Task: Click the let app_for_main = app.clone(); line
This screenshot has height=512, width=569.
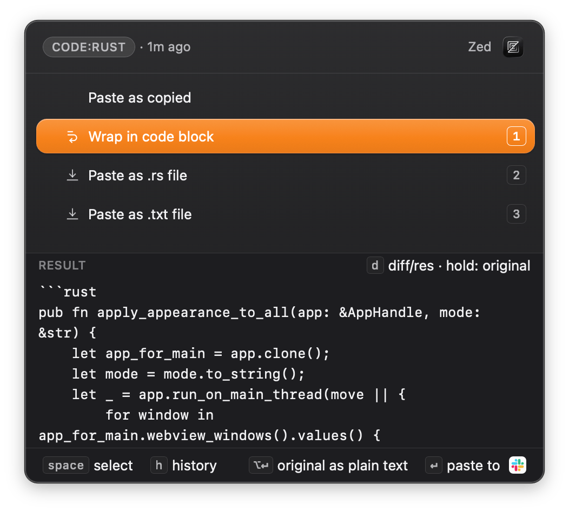Action: pos(201,353)
